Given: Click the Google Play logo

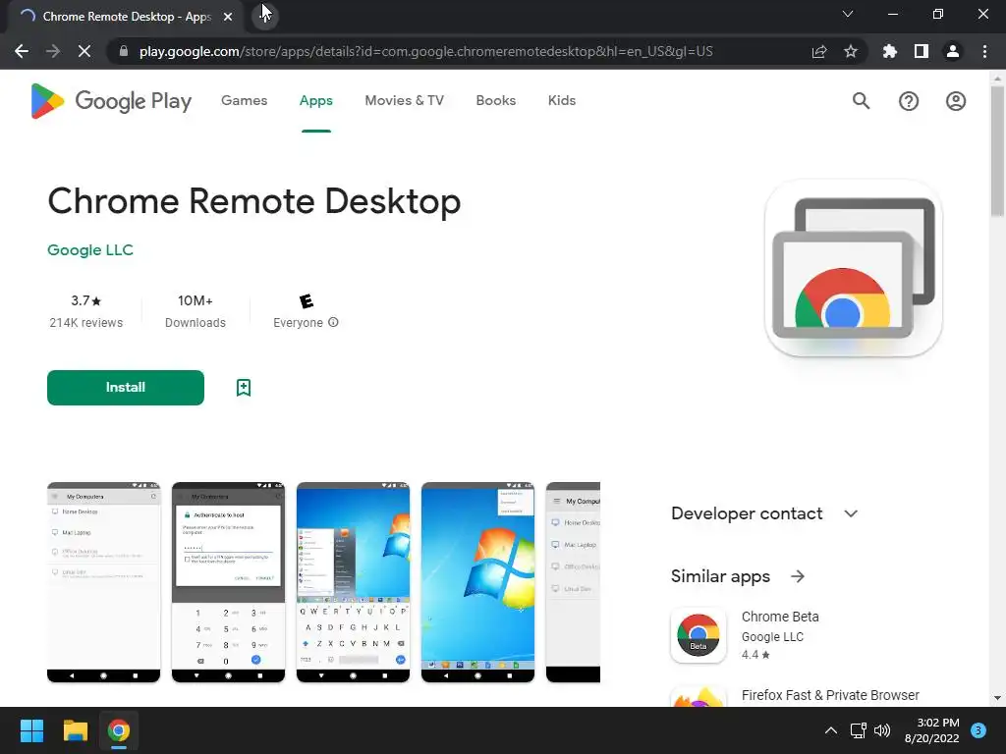Looking at the screenshot, I should coord(112,101).
